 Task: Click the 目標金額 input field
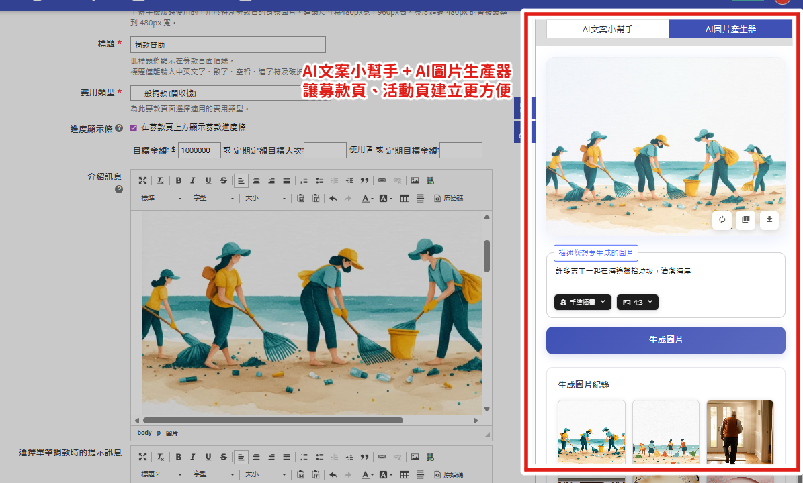(x=199, y=150)
